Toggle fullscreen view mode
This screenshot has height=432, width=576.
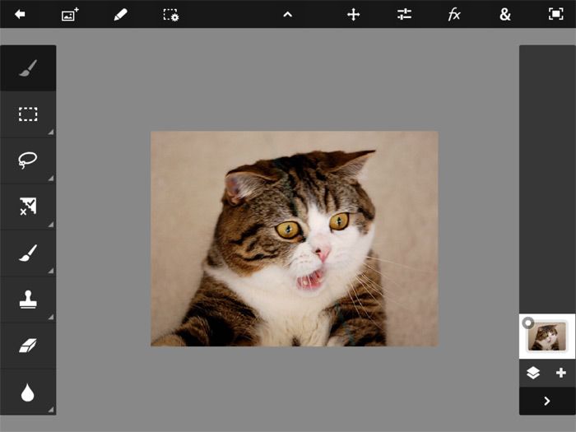(x=555, y=14)
